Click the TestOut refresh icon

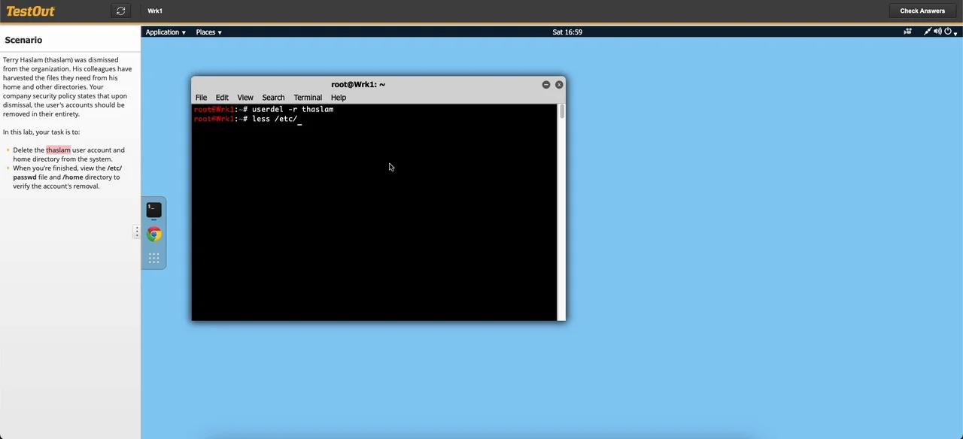click(120, 11)
